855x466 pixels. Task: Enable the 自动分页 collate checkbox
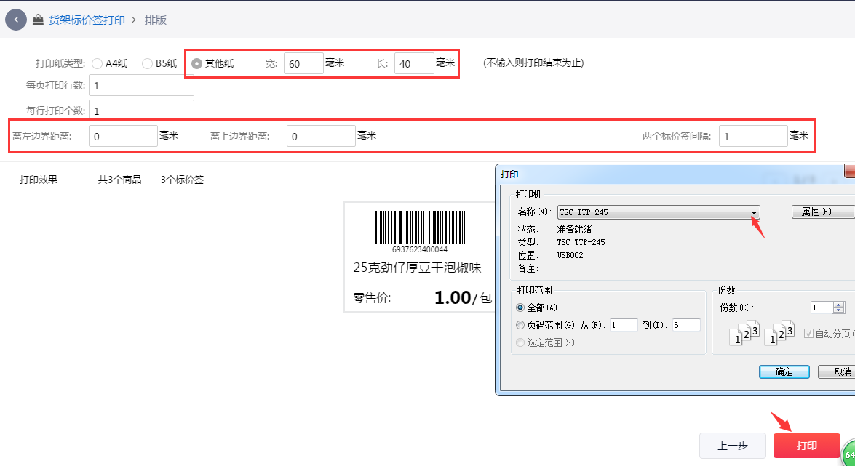pyautogui.click(x=810, y=332)
